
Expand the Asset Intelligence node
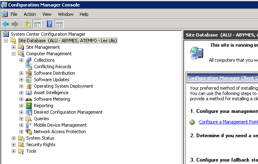tap(21, 93)
